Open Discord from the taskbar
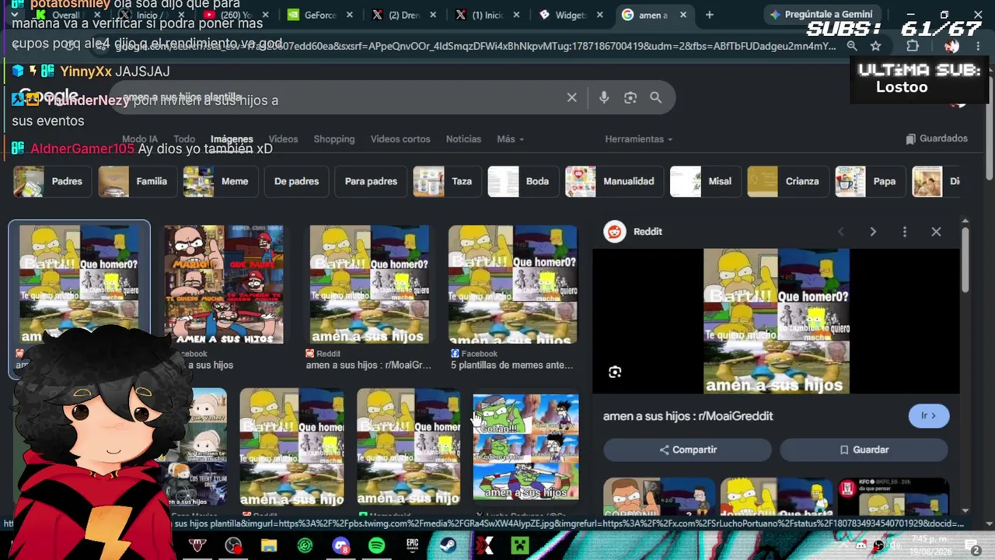Image resolution: width=995 pixels, height=560 pixels. tap(340, 546)
